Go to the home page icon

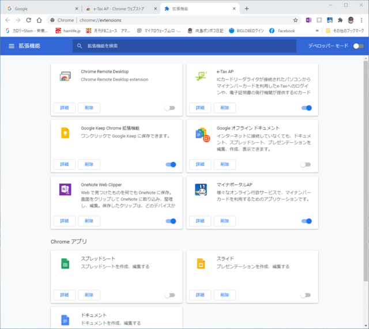coord(39,20)
